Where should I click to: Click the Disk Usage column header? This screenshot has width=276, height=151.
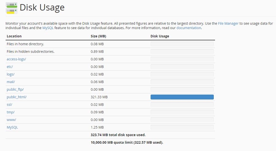tap(160, 36)
